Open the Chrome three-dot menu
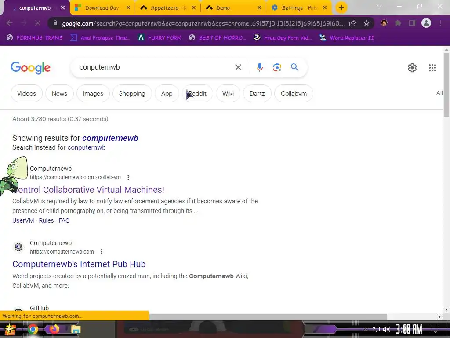The image size is (450, 338). (440, 23)
